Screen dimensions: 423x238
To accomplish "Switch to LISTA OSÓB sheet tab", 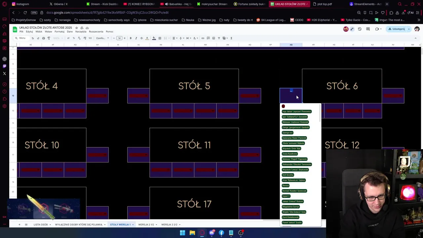I will click(x=41, y=224).
